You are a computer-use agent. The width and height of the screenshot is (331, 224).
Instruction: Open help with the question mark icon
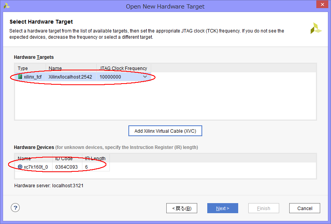15,208
